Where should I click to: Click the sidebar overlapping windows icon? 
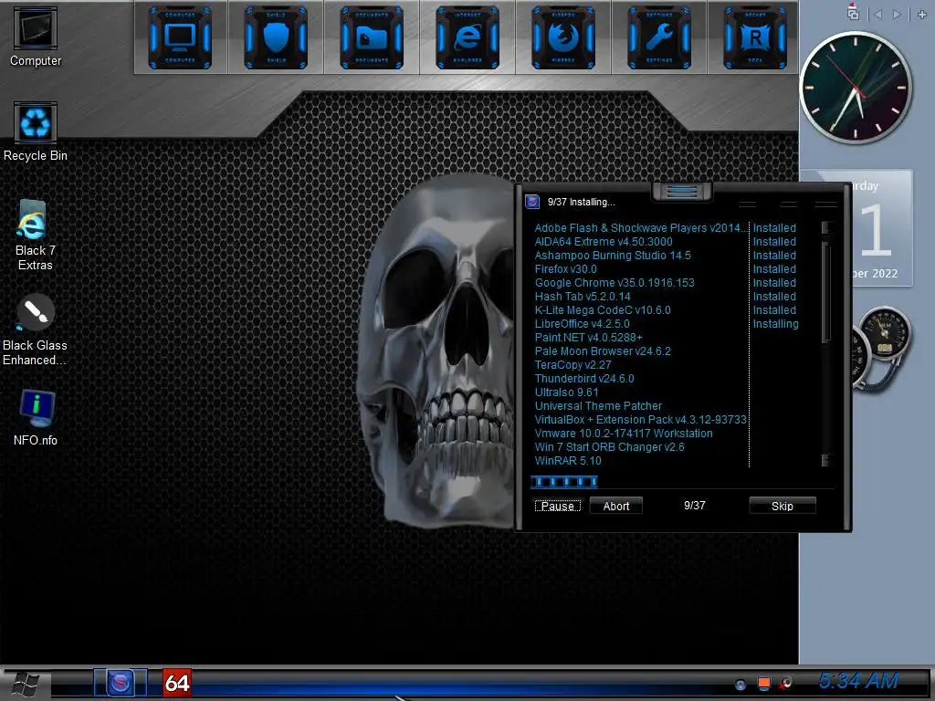click(x=854, y=13)
